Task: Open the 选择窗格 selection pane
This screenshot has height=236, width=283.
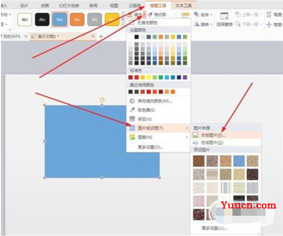Action: tap(224, 19)
